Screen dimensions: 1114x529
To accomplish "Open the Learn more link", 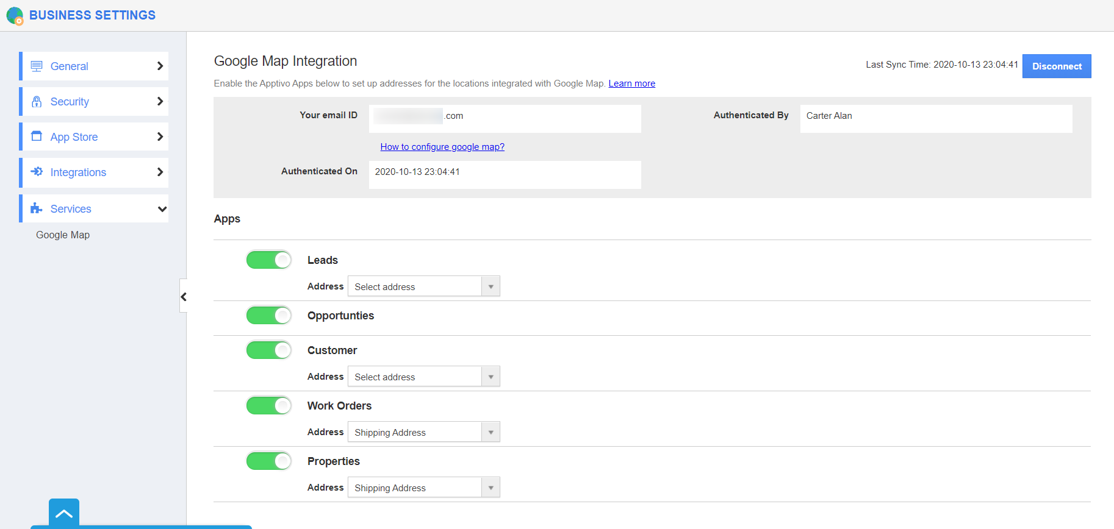I will point(632,83).
